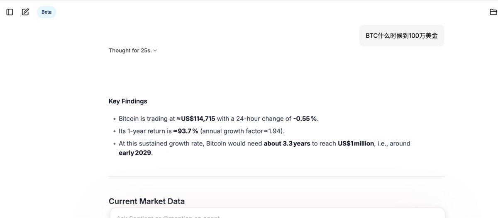Click the bold 'about 3.3 years' text
498x218 pixels.
pyautogui.click(x=287, y=143)
